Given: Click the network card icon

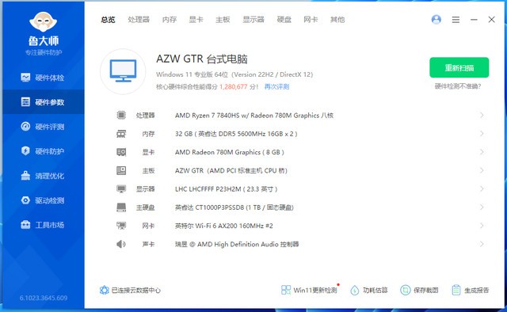Looking at the screenshot, I should [x=121, y=226].
